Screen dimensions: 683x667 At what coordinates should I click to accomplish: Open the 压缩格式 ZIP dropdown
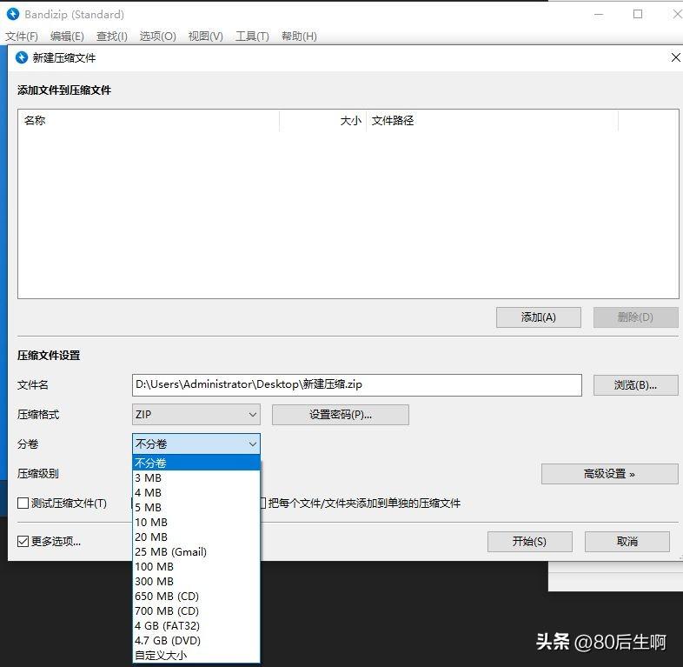(x=196, y=414)
